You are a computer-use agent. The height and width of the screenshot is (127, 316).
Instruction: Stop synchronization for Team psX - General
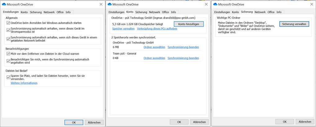[183, 58]
